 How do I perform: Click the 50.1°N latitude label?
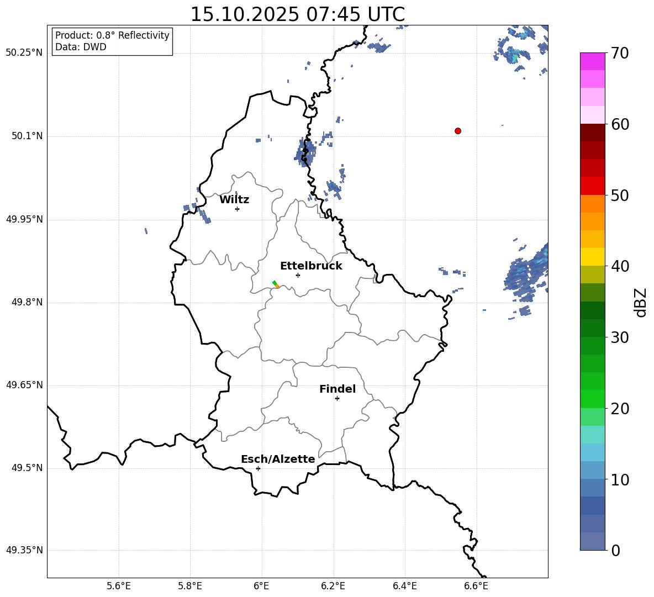click(28, 136)
